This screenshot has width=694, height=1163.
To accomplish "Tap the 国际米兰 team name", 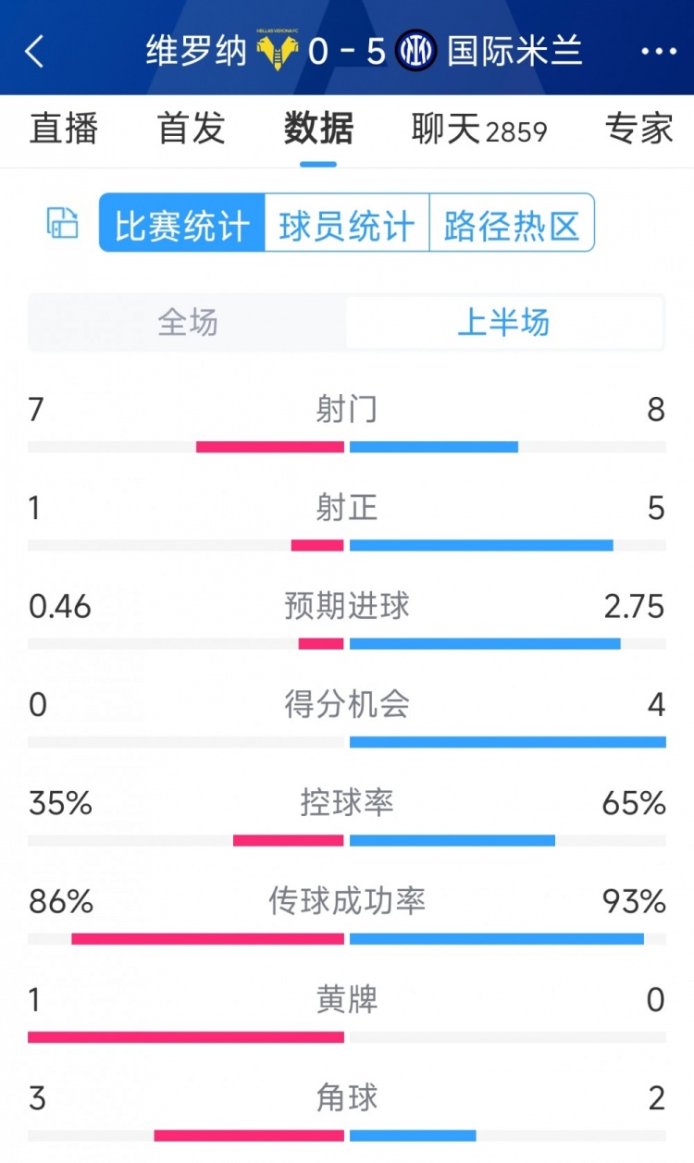I will (x=514, y=52).
